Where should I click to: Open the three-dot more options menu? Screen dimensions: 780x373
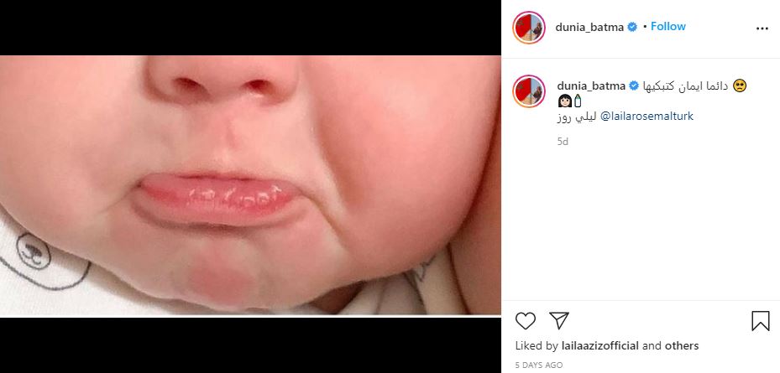(762, 28)
